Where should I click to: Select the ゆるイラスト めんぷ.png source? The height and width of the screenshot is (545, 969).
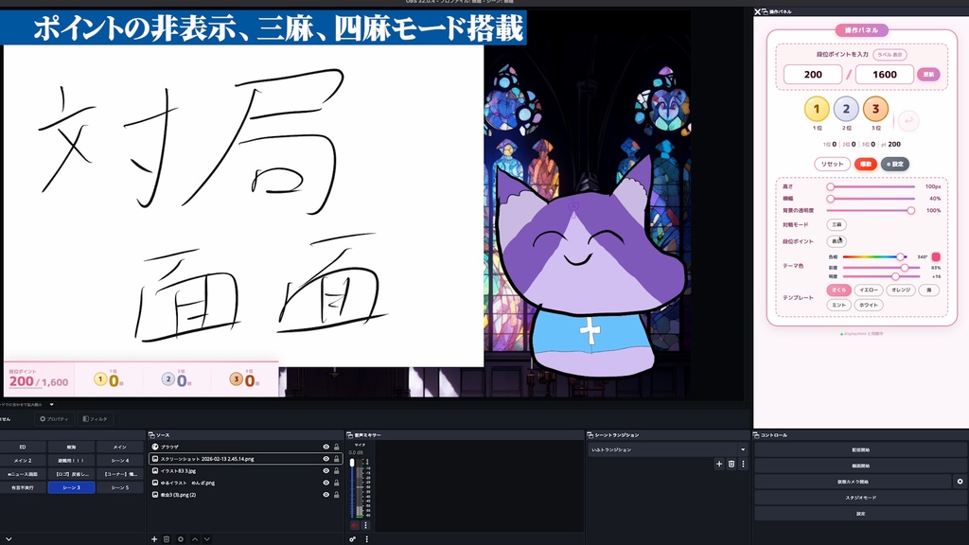click(x=218, y=483)
